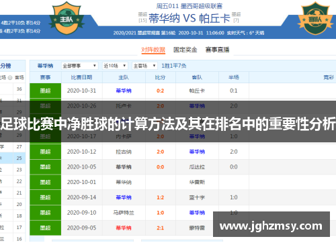Click the 积分榜 panel heading
This screenshot has width=336, height=243.
pyautogui.click(x=5, y=66)
